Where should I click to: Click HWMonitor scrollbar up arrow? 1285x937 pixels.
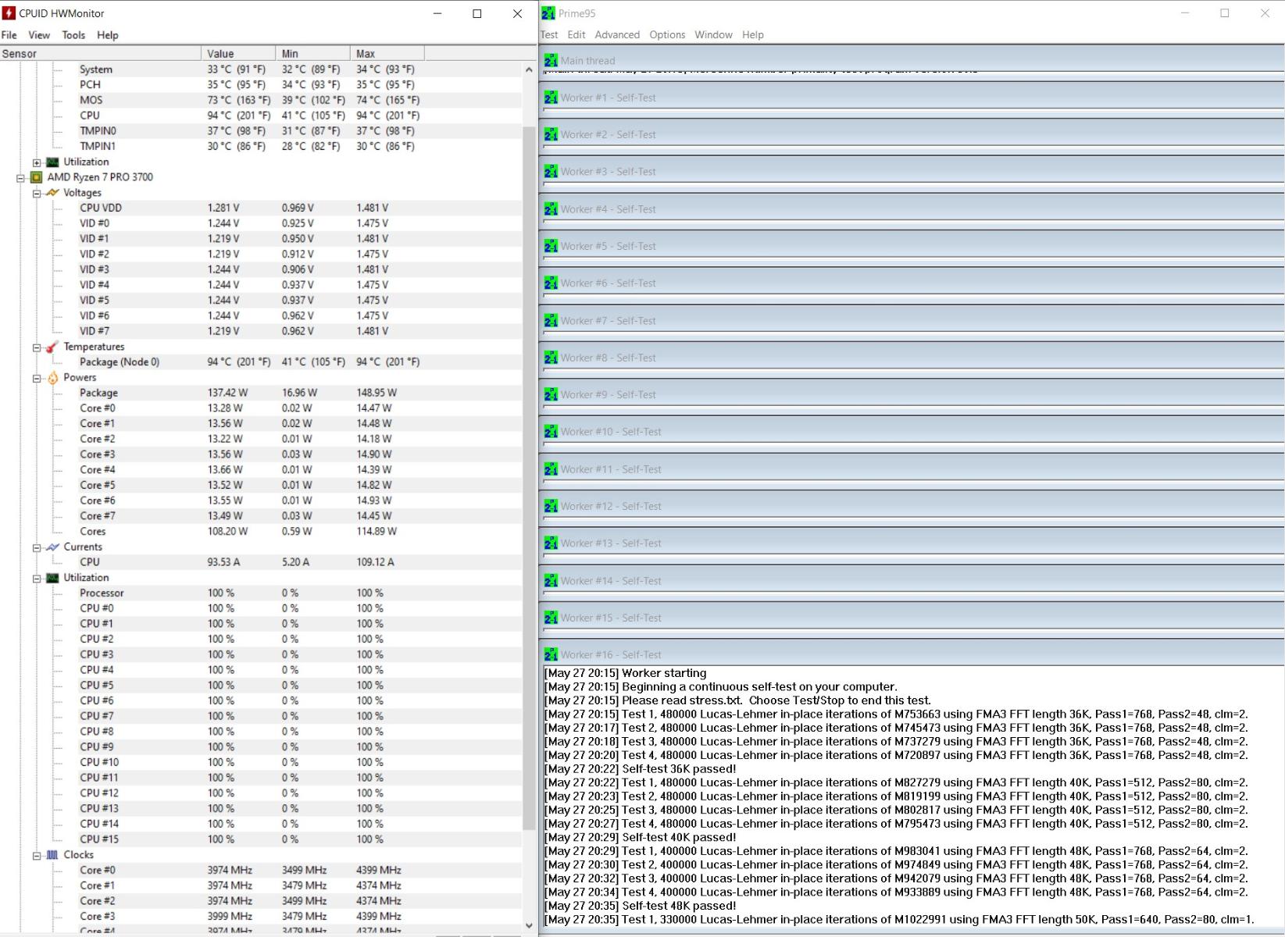pos(529,69)
